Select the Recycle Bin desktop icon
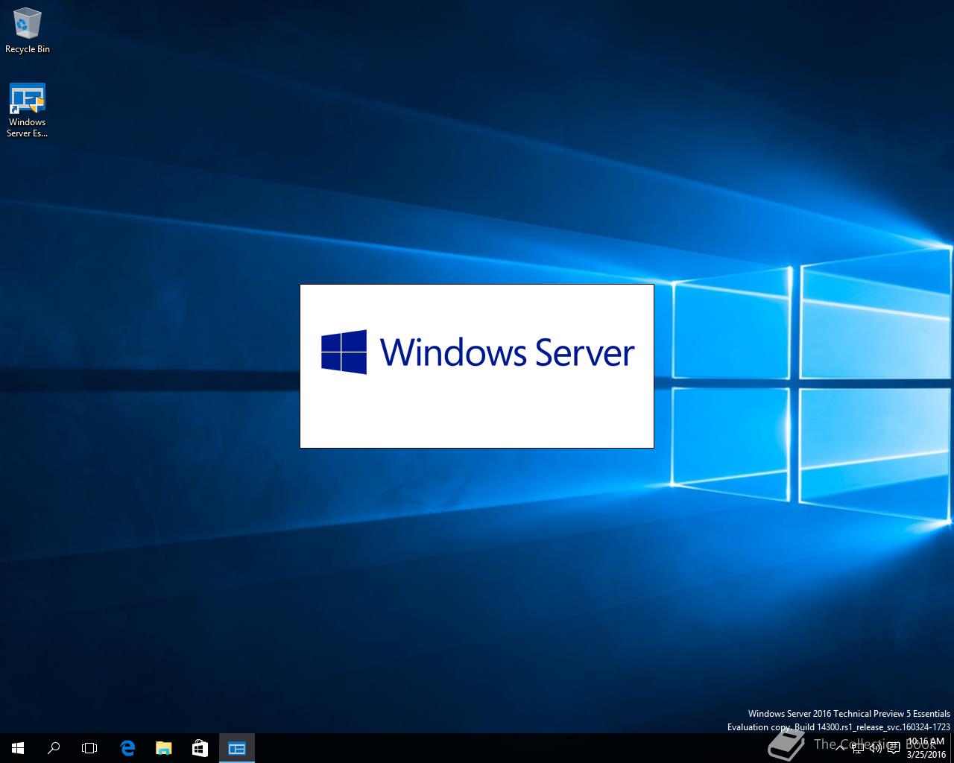 [28, 31]
